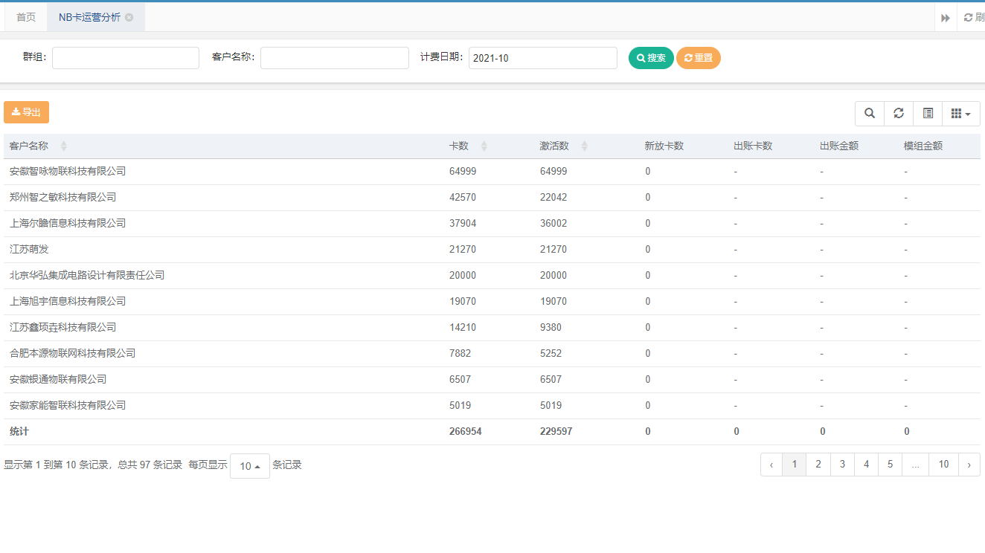Select row 江苏鑫顼垚科技有限公司
The image size is (985, 553).
[x=492, y=328]
